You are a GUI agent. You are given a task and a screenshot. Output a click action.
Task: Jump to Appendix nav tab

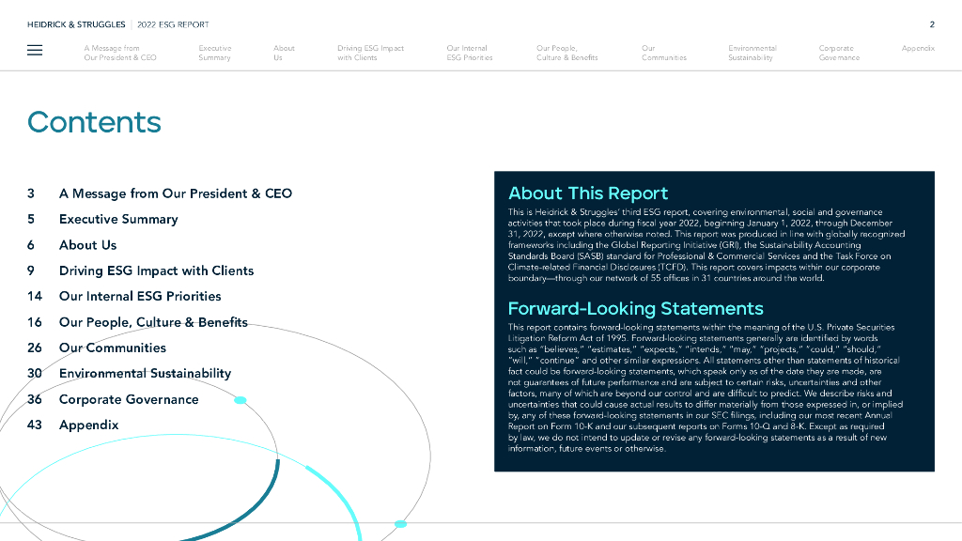(918, 48)
